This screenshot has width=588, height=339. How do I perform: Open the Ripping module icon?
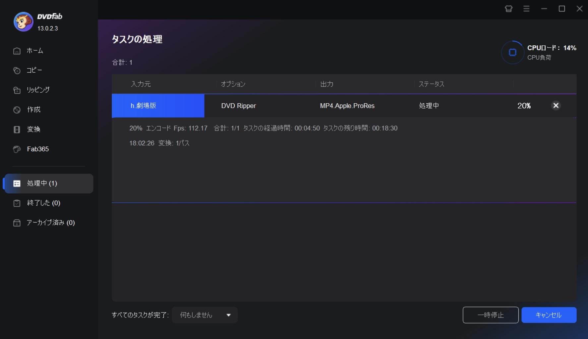pos(17,90)
